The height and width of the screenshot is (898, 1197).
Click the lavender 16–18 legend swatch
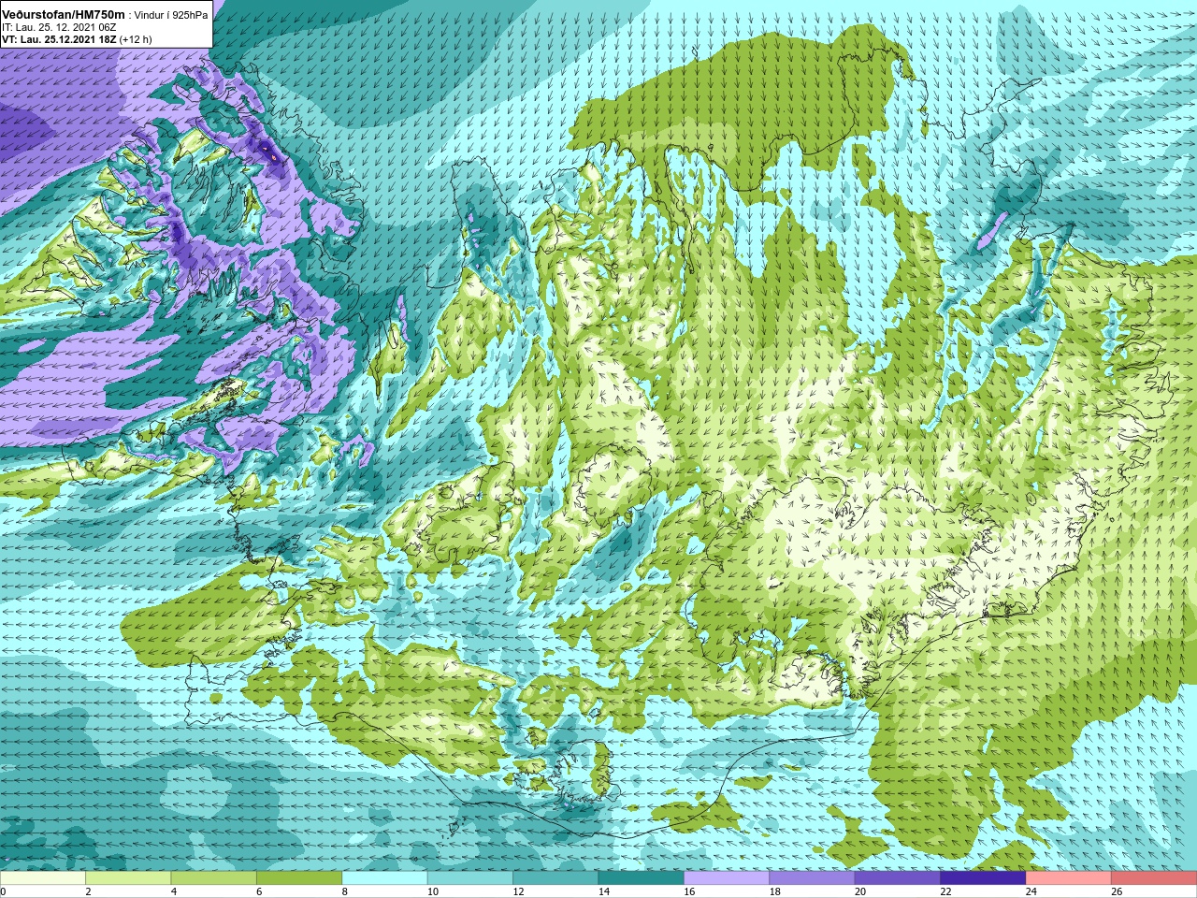(x=727, y=878)
